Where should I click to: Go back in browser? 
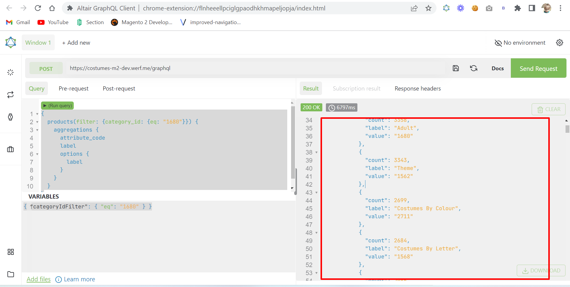click(x=9, y=8)
